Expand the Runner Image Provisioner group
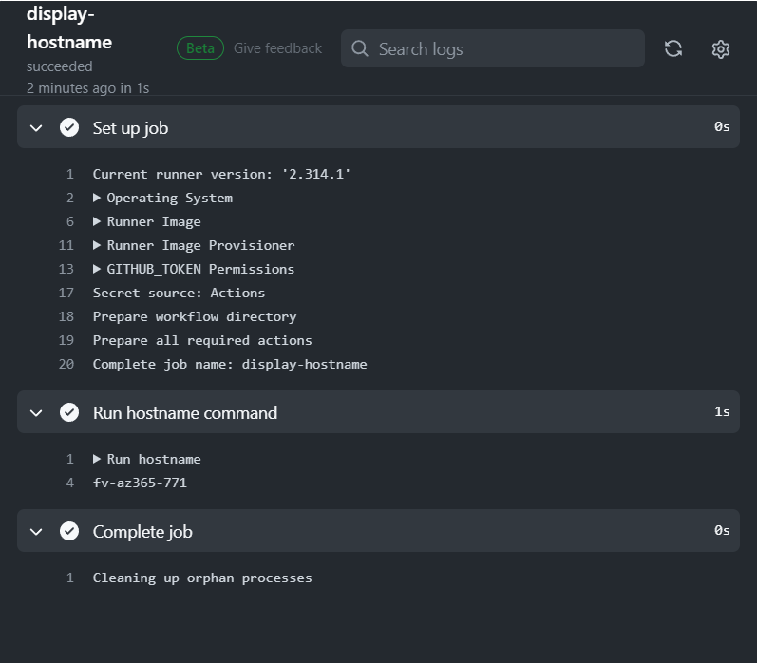757x663 pixels. (194, 245)
